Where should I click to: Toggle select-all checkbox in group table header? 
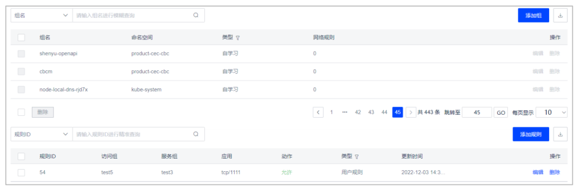click(21, 37)
